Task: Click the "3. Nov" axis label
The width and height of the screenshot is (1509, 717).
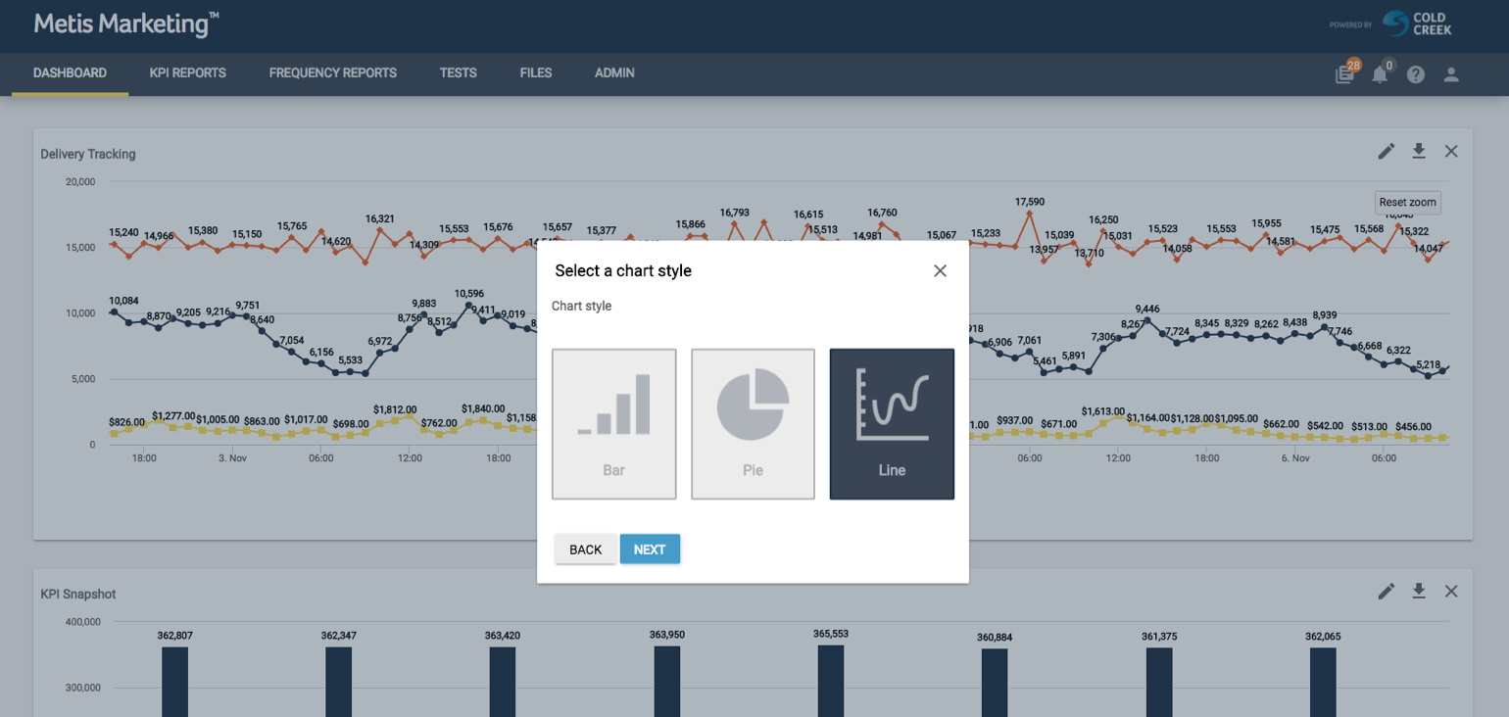Action: pos(232,457)
